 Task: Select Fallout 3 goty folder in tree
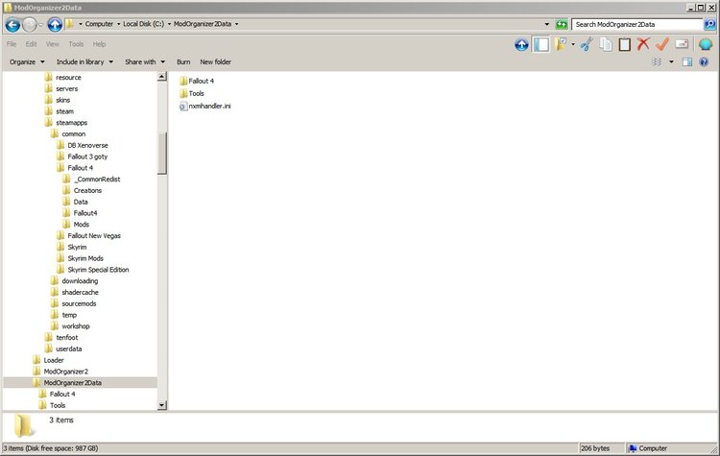pyautogui.click(x=87, y=156)
